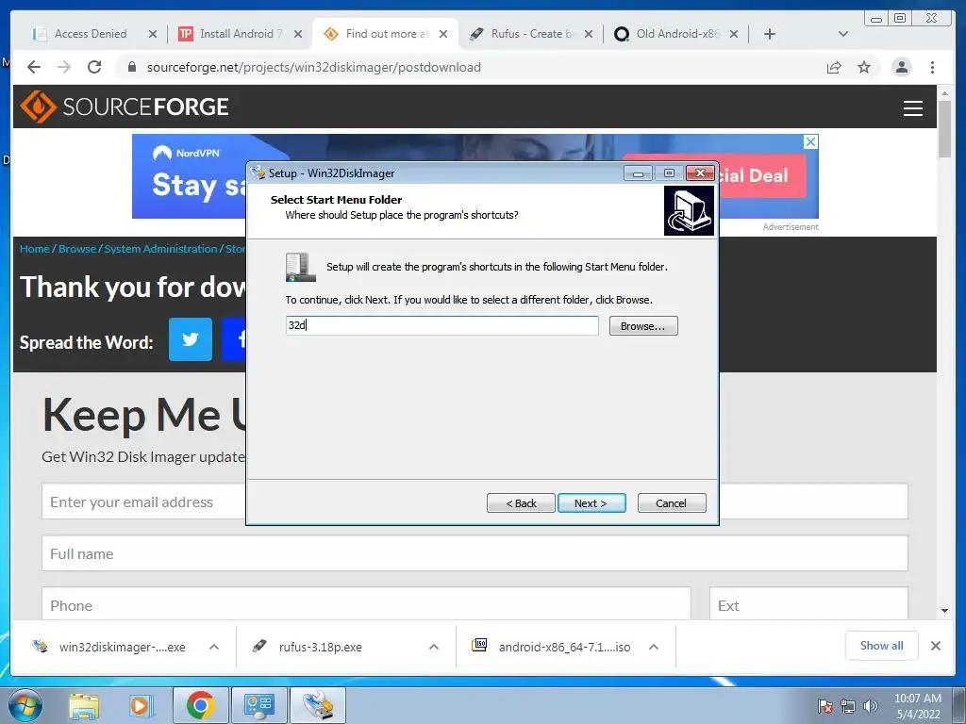This screenshot has height=724, width=966.
Task: Cancel the Win32DiskImager setup
Action: pyautogui.click(x=672, y=503)
